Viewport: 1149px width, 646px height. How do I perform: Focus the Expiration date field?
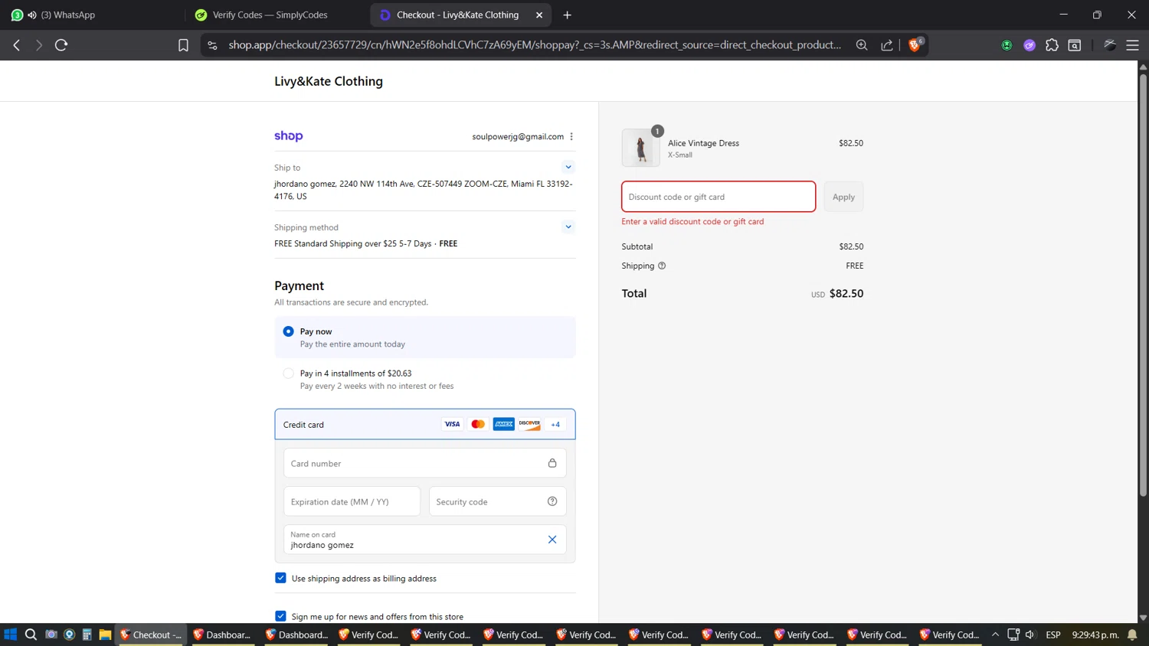pos(352,501)
